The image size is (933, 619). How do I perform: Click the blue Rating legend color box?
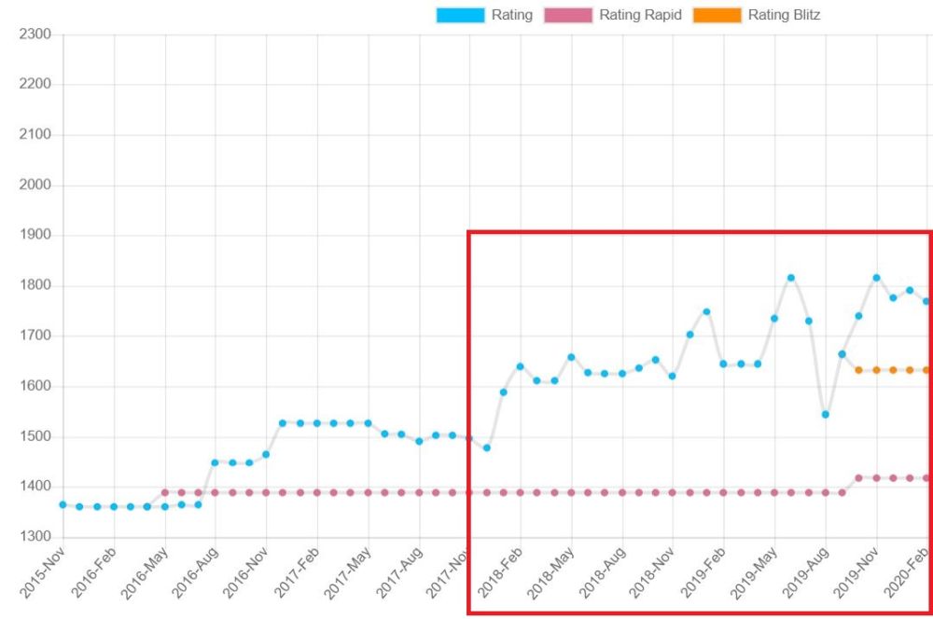460,15
